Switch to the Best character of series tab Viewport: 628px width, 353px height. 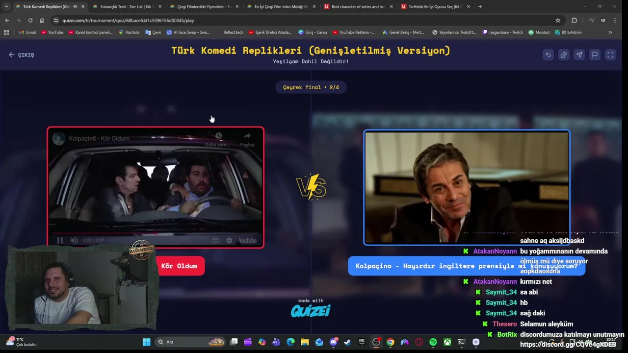pos(358,6)
